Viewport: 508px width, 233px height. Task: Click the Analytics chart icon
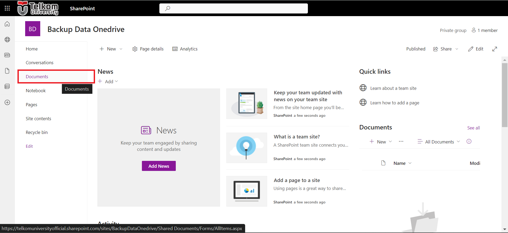(175, 49)
